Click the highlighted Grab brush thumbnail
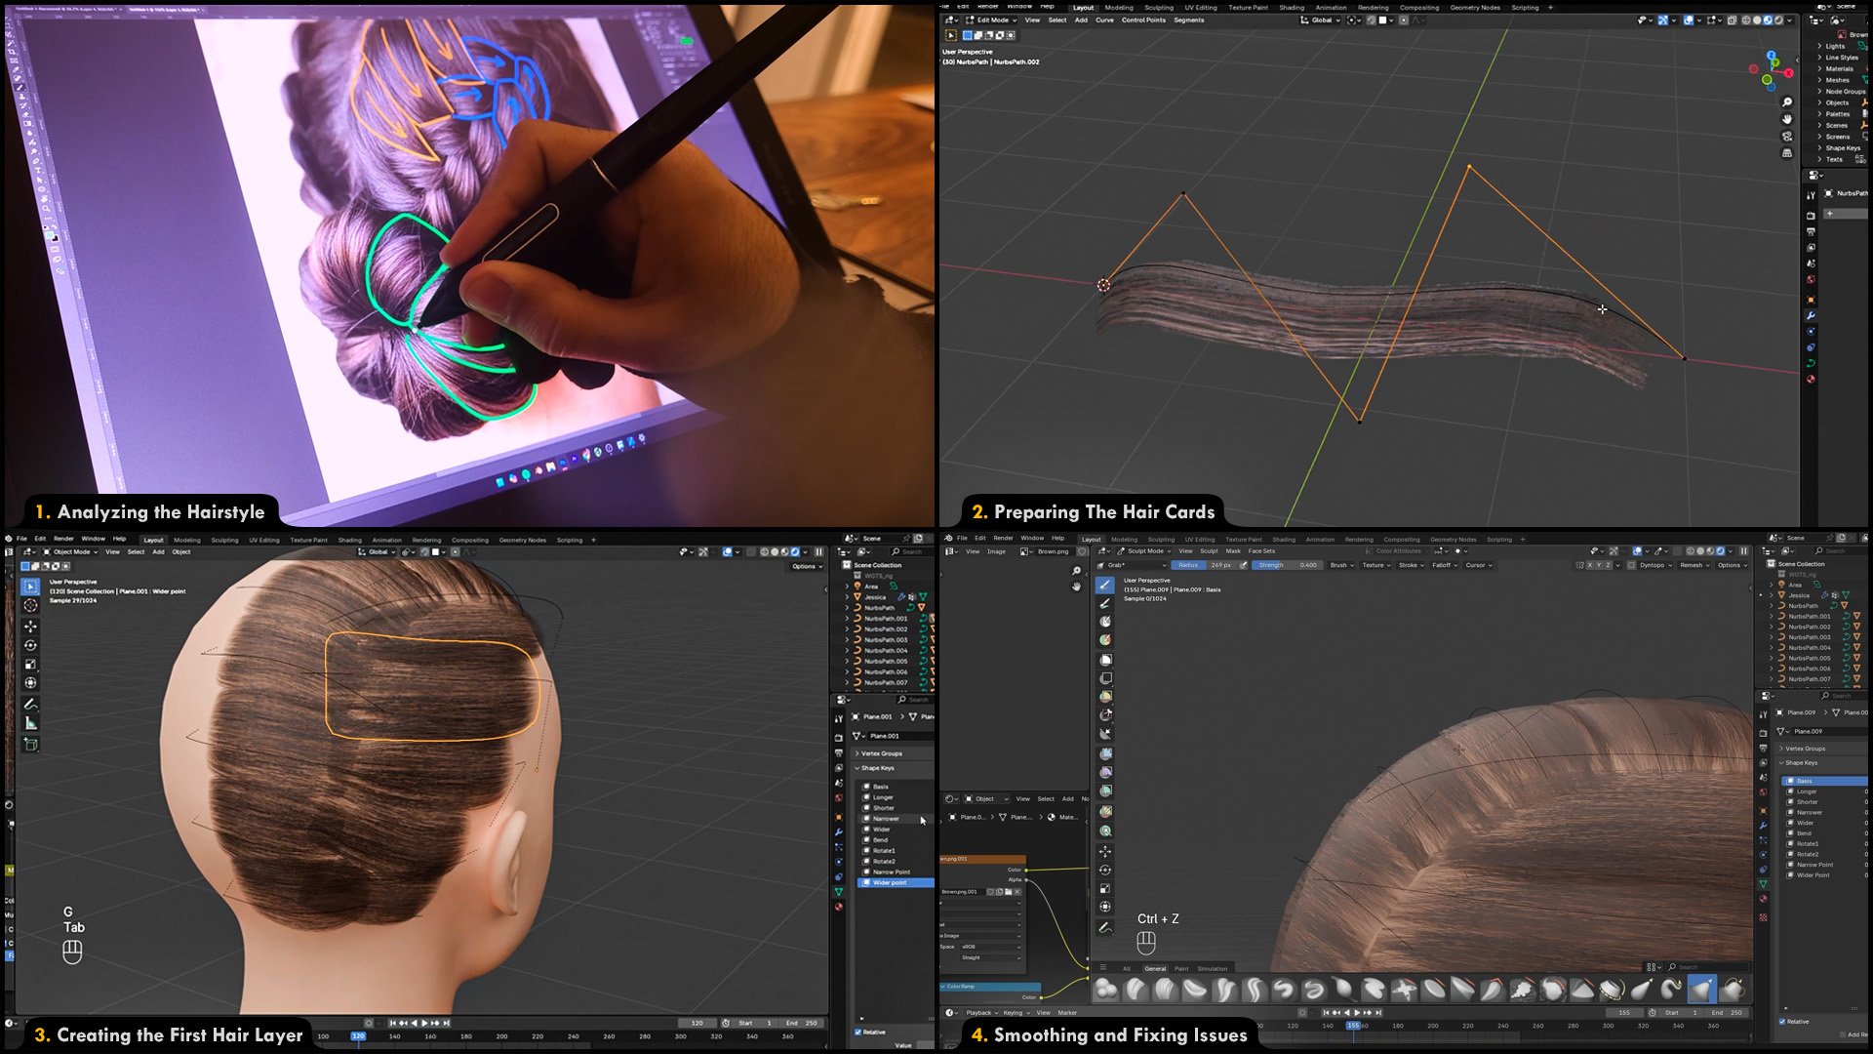This screenshot has height=1054, width=1873. click(1700, 990)
